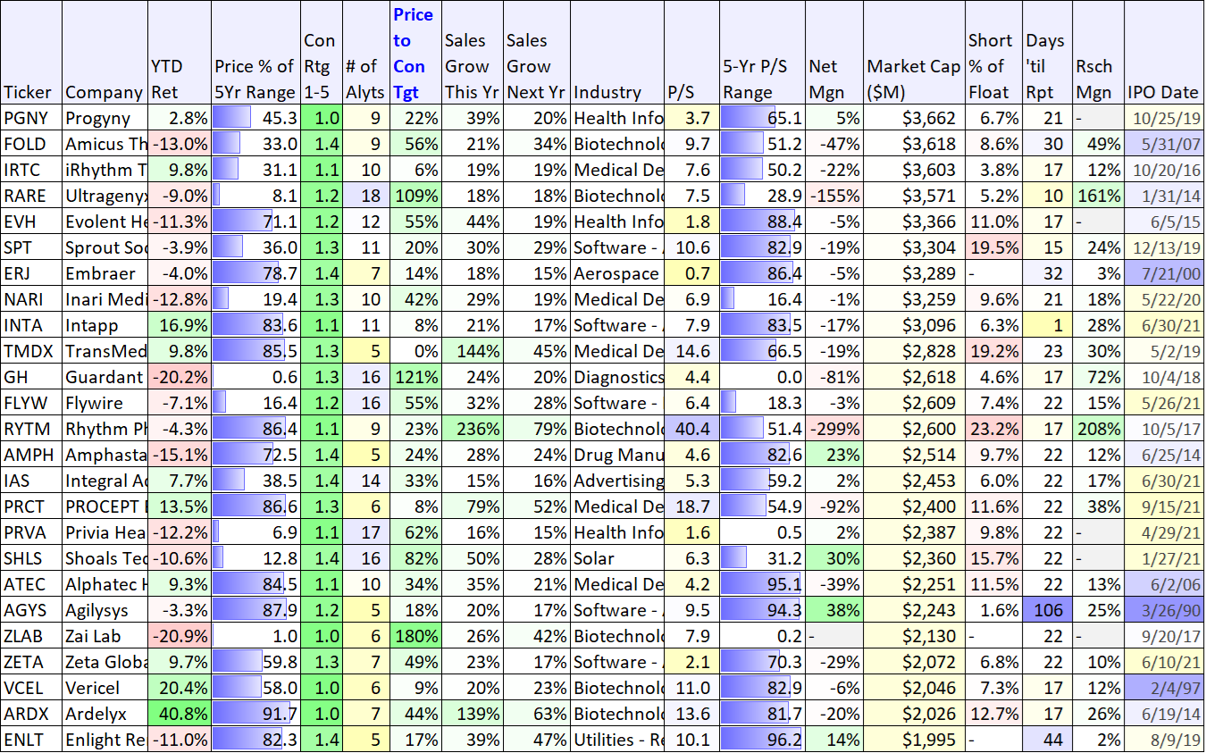Click the Agilysys company cell
The width and height of the screenshot is (1206, 753).
[105, 610]
